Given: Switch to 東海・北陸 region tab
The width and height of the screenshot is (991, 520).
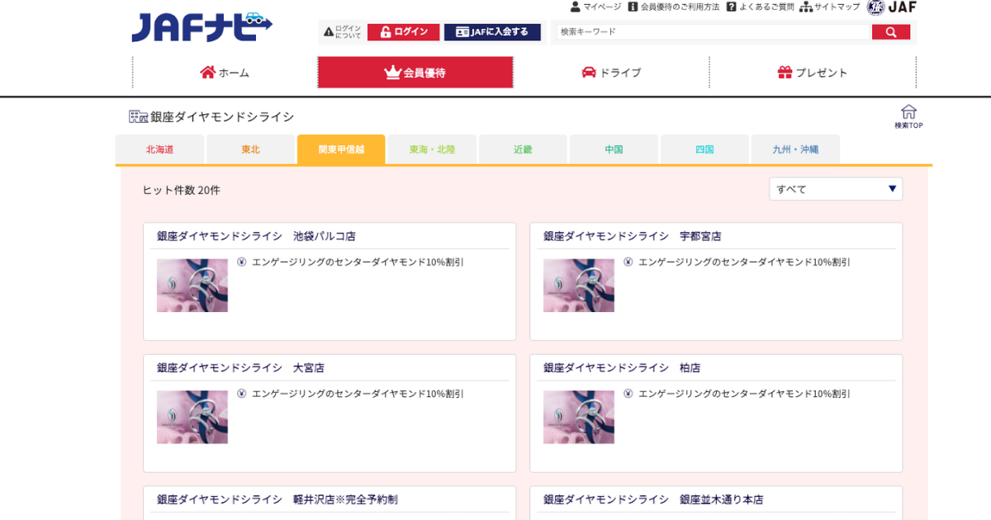Looking at the screenshot, I should [x=432, y=149].
